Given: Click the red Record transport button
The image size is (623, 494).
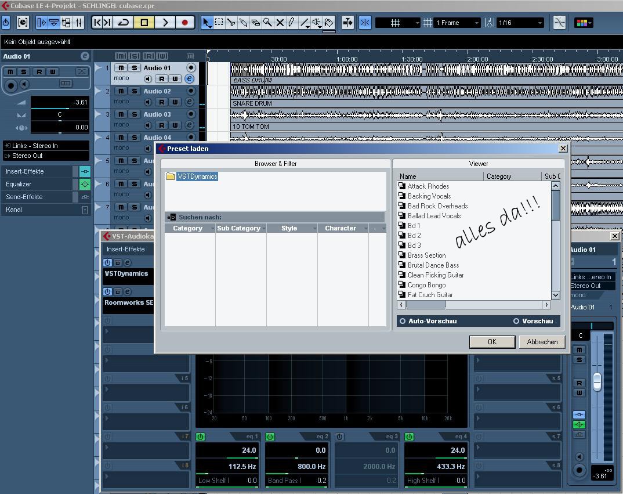Looking at the screenshot, I should coord(185,22).
